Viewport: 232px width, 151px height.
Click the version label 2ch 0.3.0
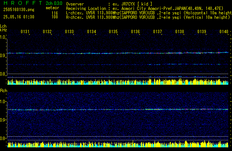coord(54,3)
